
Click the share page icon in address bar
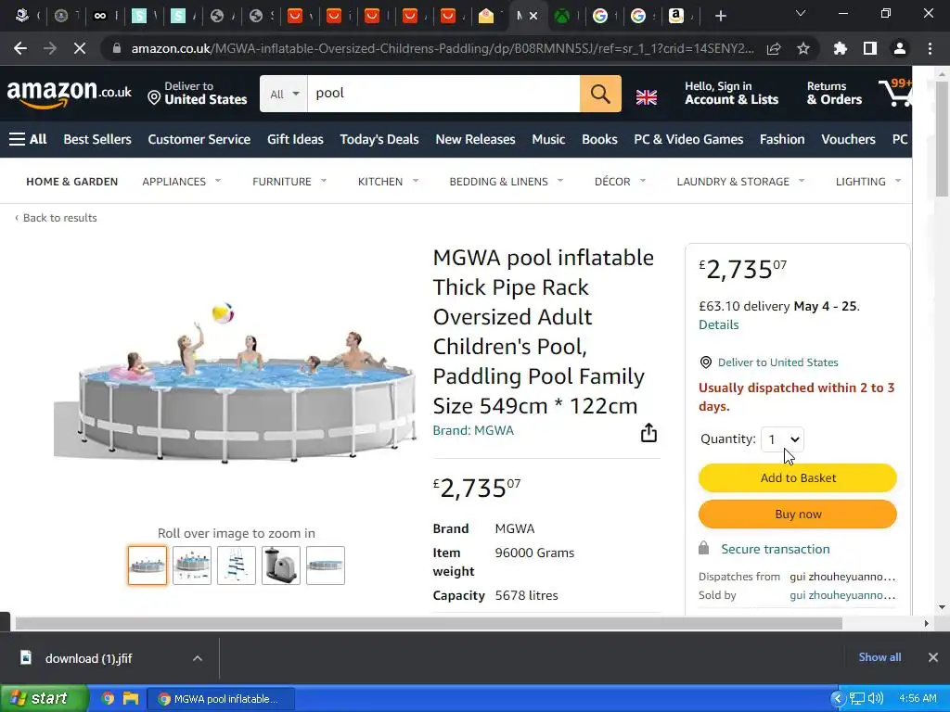[774, 48]
